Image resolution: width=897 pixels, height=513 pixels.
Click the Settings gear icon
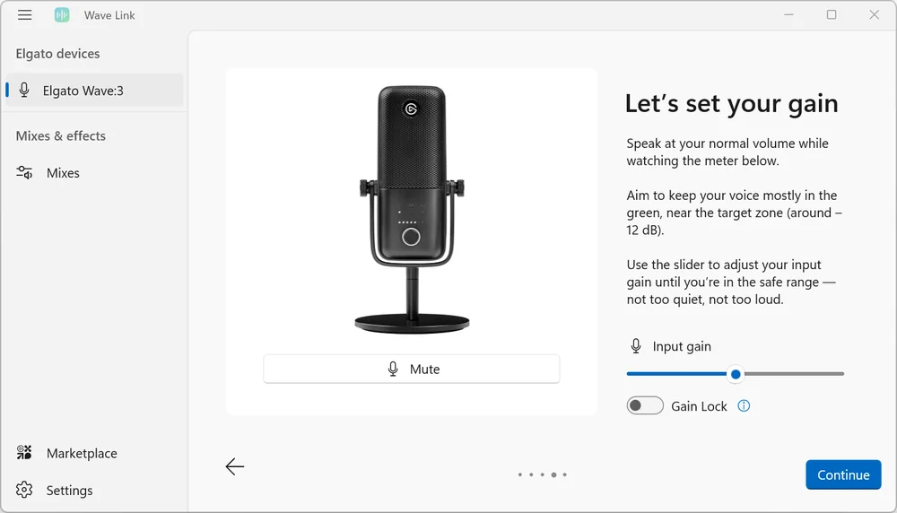pos(24,491)
